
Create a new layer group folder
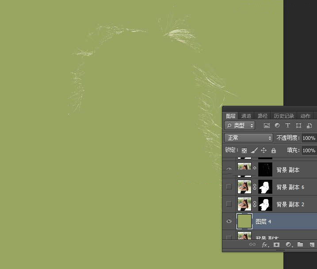tap(300, 244)
